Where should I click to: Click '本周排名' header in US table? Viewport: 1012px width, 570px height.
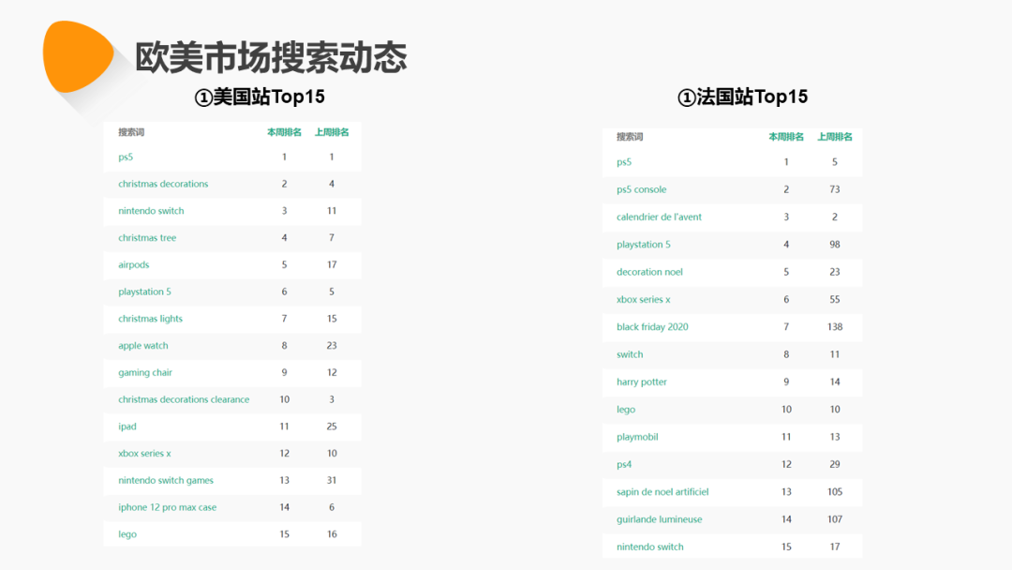tap(284, 132)
